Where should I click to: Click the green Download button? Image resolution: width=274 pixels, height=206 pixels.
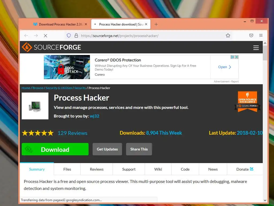(x=55, y=149)
